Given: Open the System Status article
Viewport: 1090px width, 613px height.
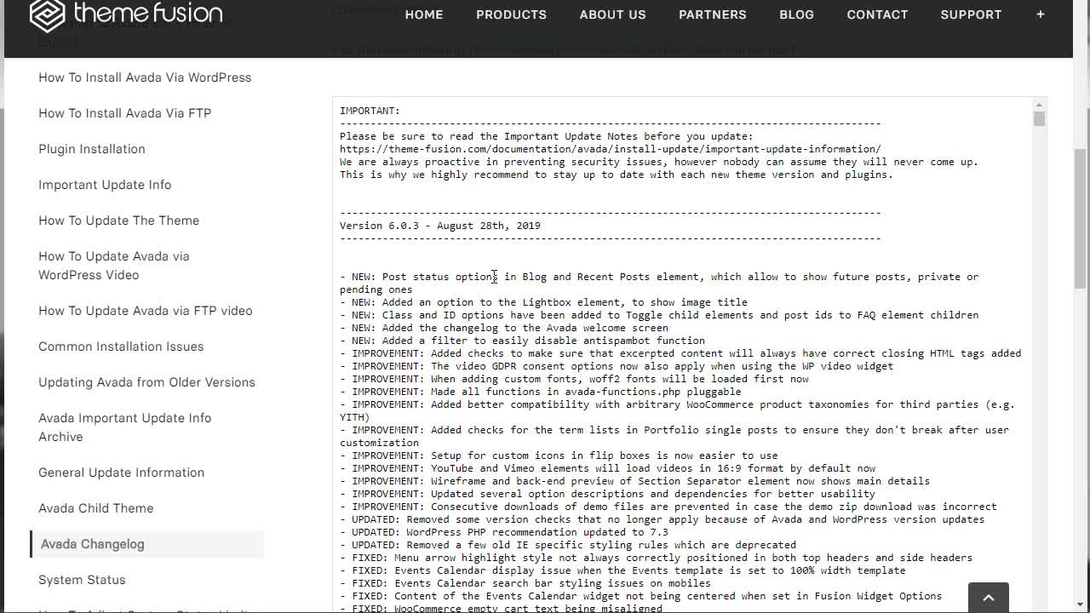Looking at the screenshot, I should [82, 580].
